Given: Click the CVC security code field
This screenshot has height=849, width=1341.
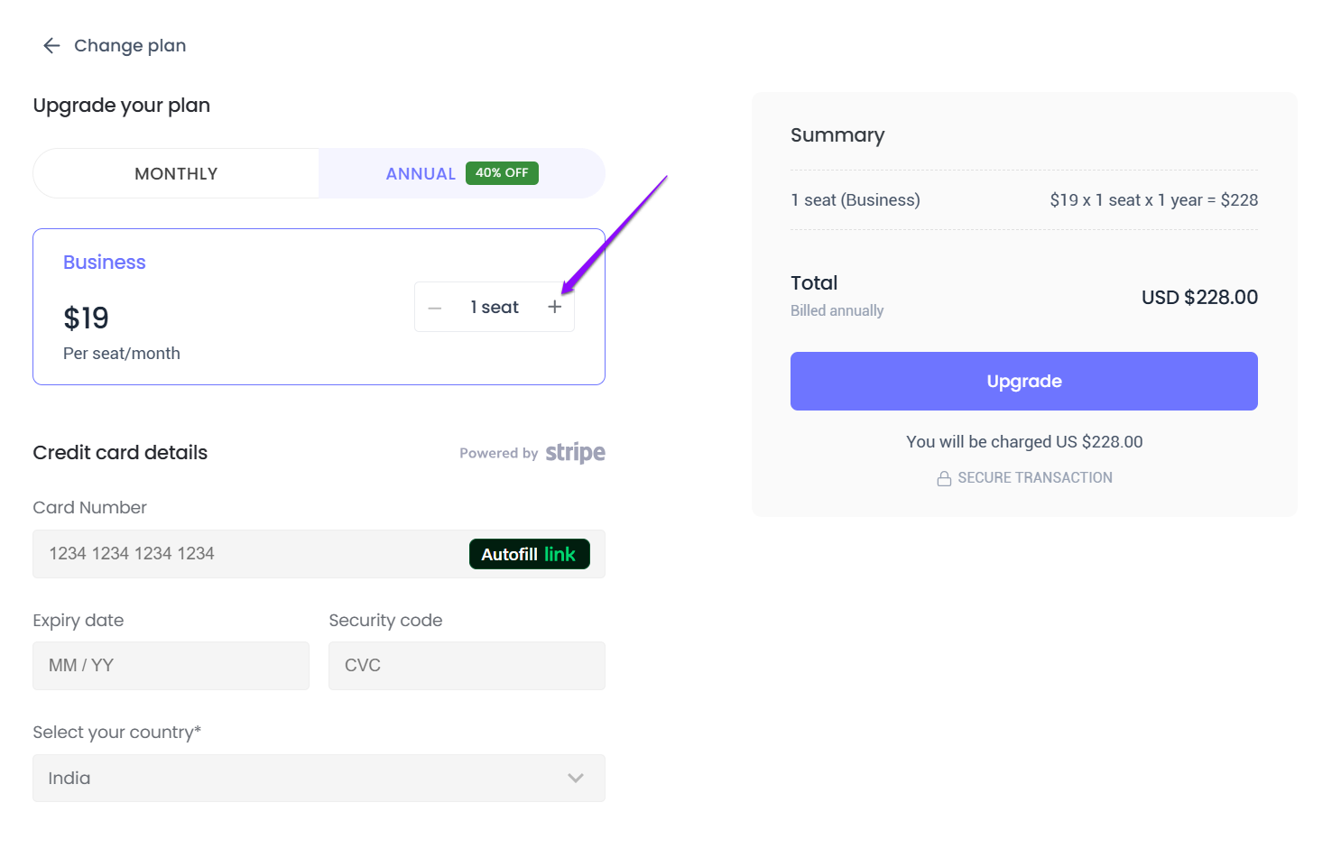Looking at the screenshot, I should point(467,666).
